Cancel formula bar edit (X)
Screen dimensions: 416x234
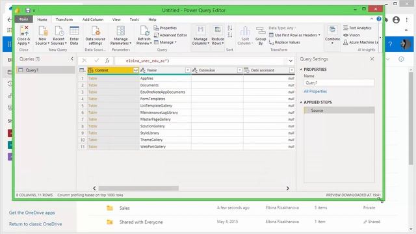pos(84,60)
